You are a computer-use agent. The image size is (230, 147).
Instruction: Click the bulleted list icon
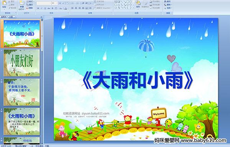coord(73,3)
